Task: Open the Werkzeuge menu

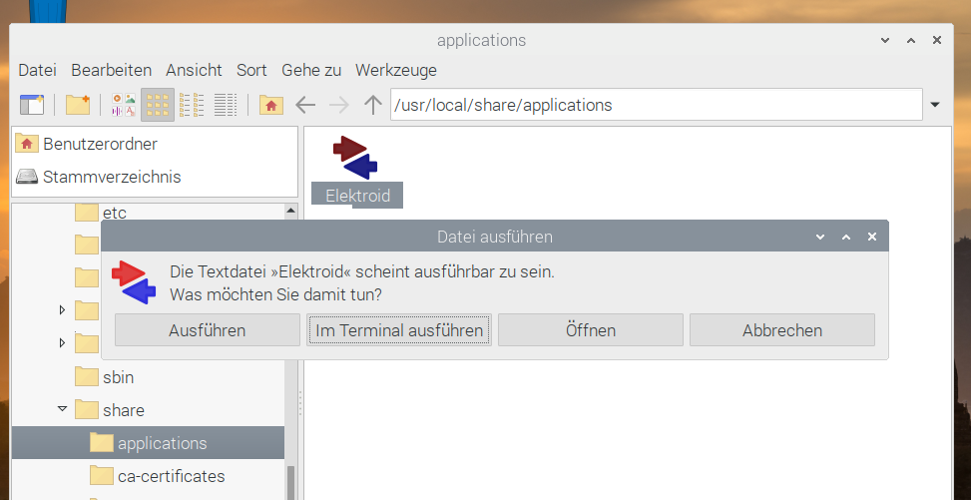Action: tap(395, 70)
